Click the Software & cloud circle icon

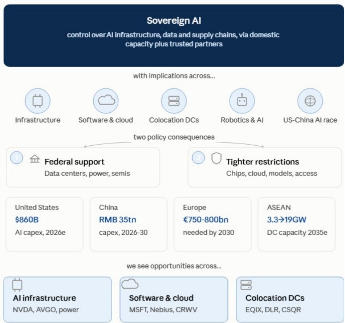pos(106,101)
